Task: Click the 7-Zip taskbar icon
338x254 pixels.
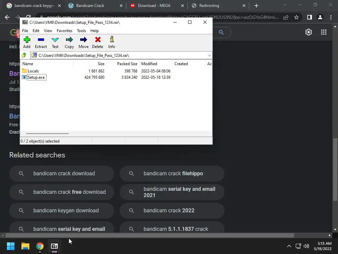Action: tap(54, 246)
